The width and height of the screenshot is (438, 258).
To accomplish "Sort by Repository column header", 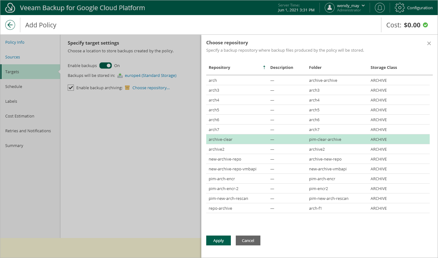I will pos(219,67).
